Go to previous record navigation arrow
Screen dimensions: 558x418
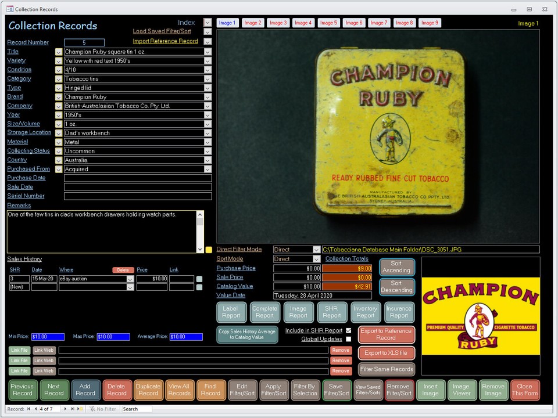tap(35, 409)
